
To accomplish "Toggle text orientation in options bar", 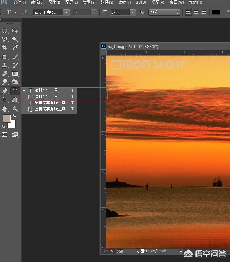I will [25, 12].
